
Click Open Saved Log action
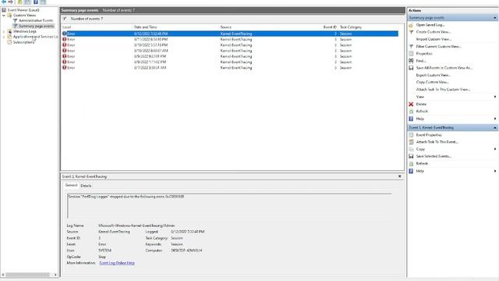(x=430, y=25)
